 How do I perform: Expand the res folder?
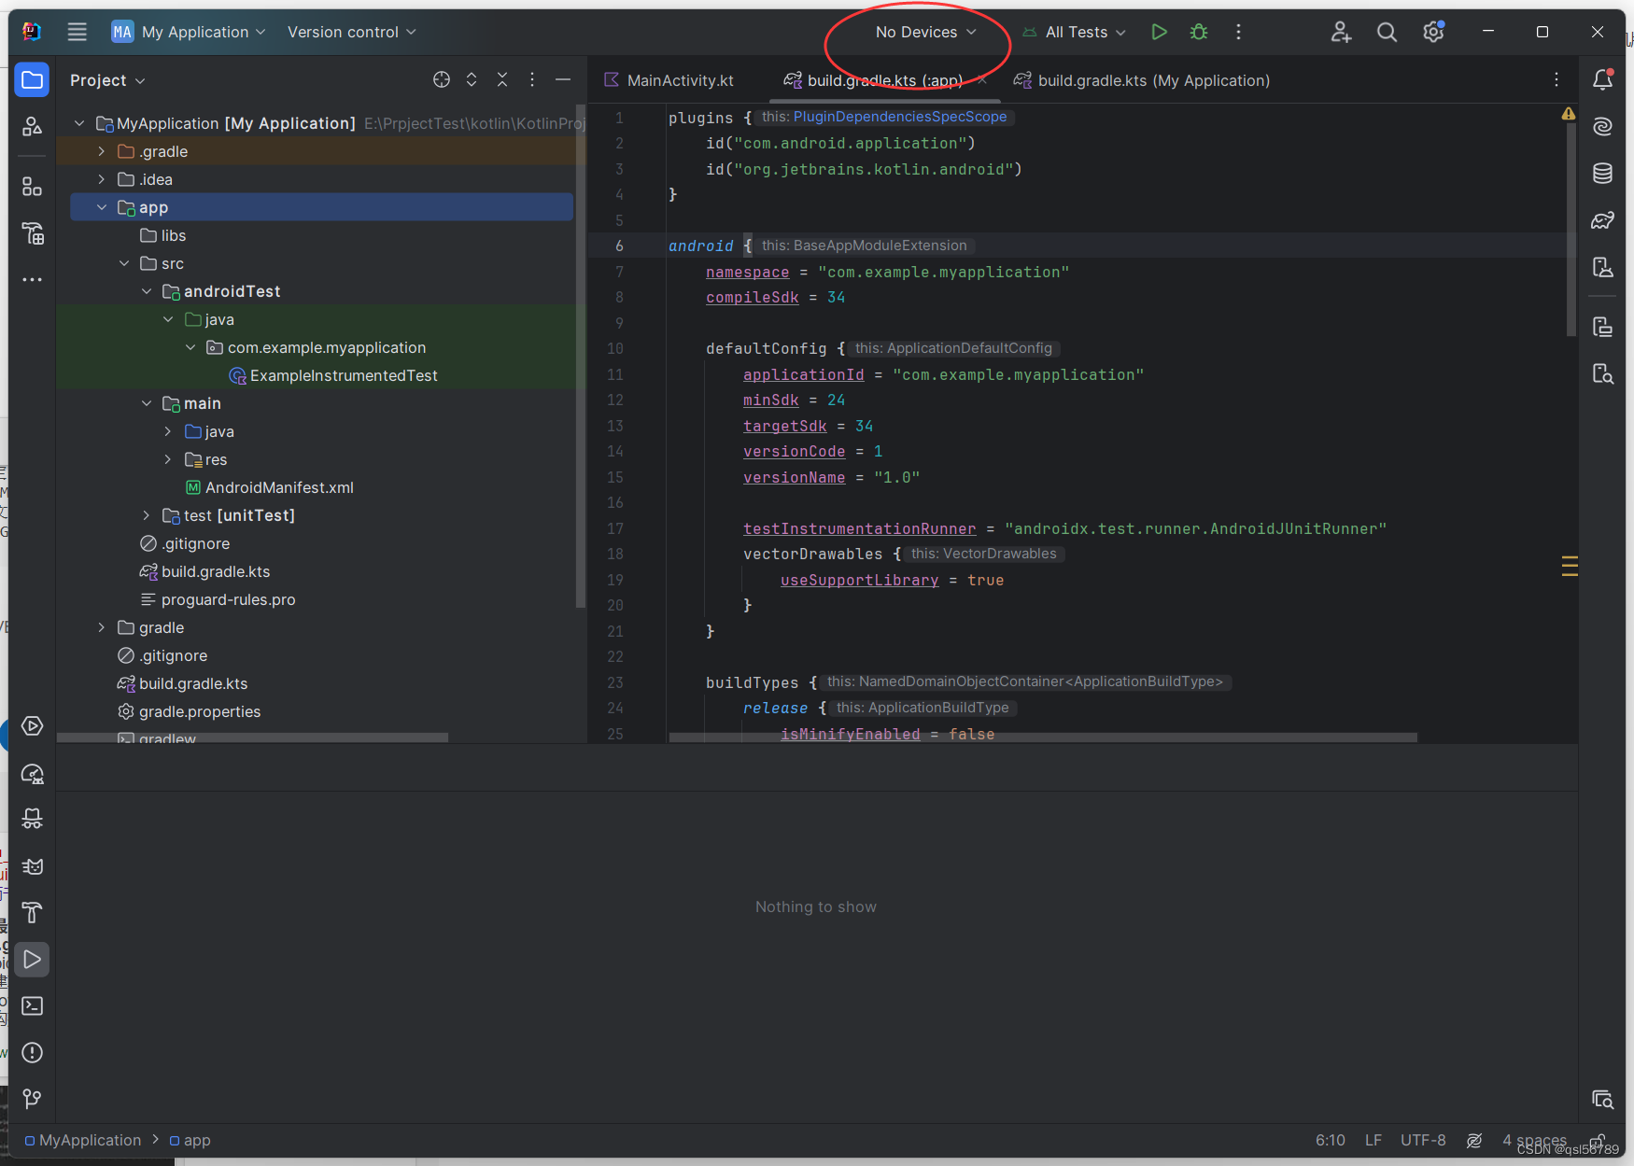point(168,459)
